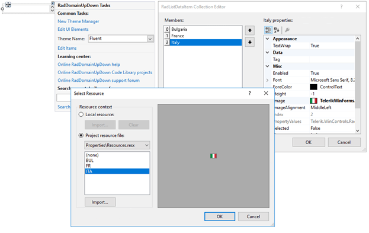Click Cancel in the Select Resource dialog

254,216
